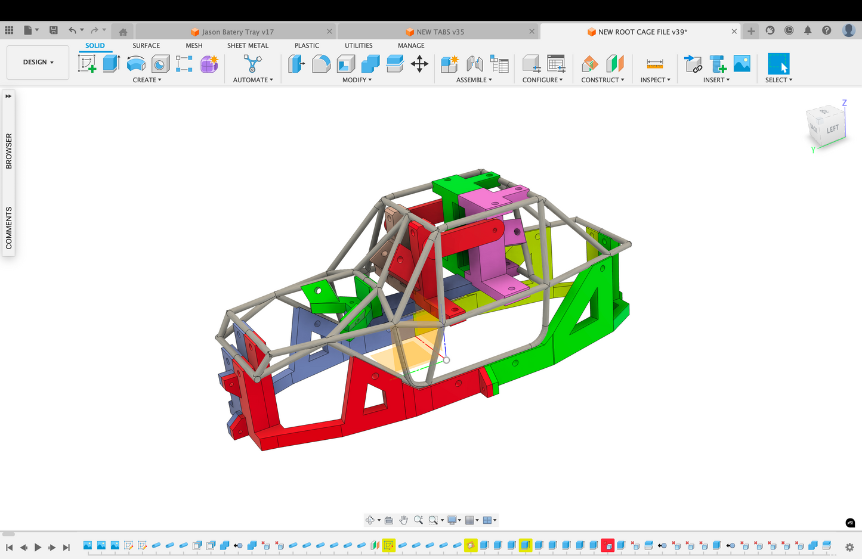Activate the Extrude tool
Viewport: 862px width, 559px height.
pyautogui.click(x=111, y=63)
